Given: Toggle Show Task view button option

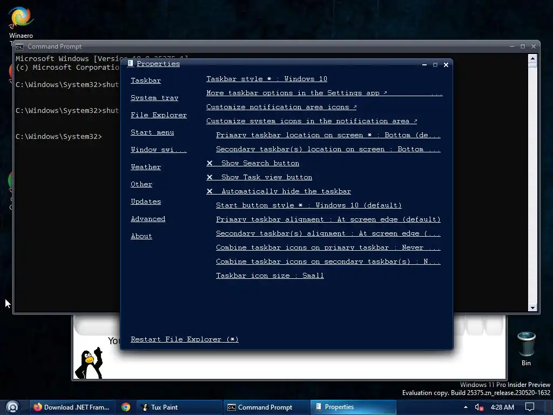Looking at the screenshot, I should click(259, 177).
